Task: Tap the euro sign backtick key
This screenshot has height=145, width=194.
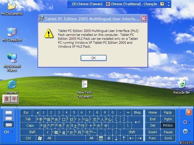Action: coord(36,112)
